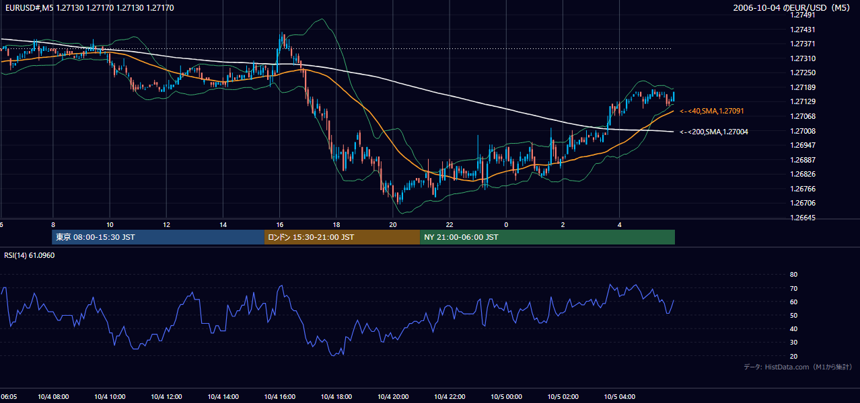Click price axis value 1.26645

point(803,218)
